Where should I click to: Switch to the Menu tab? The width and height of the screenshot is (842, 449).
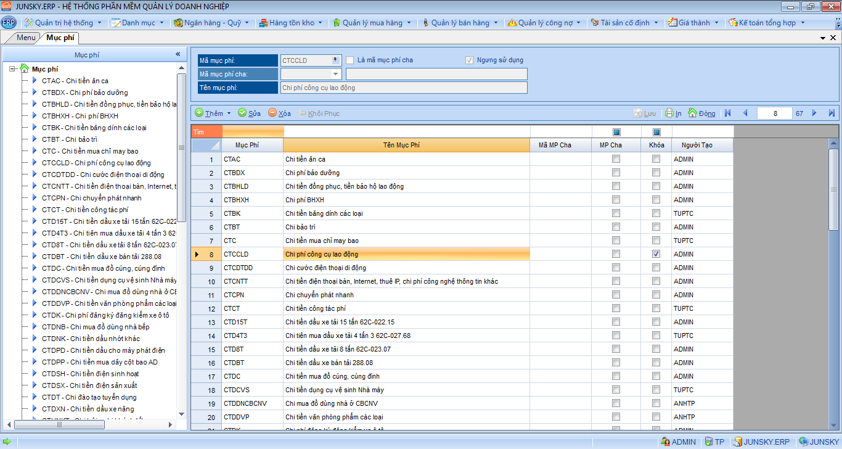[x=26, y=38]
